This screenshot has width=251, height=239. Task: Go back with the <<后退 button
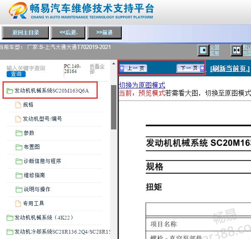coord(68,33)
